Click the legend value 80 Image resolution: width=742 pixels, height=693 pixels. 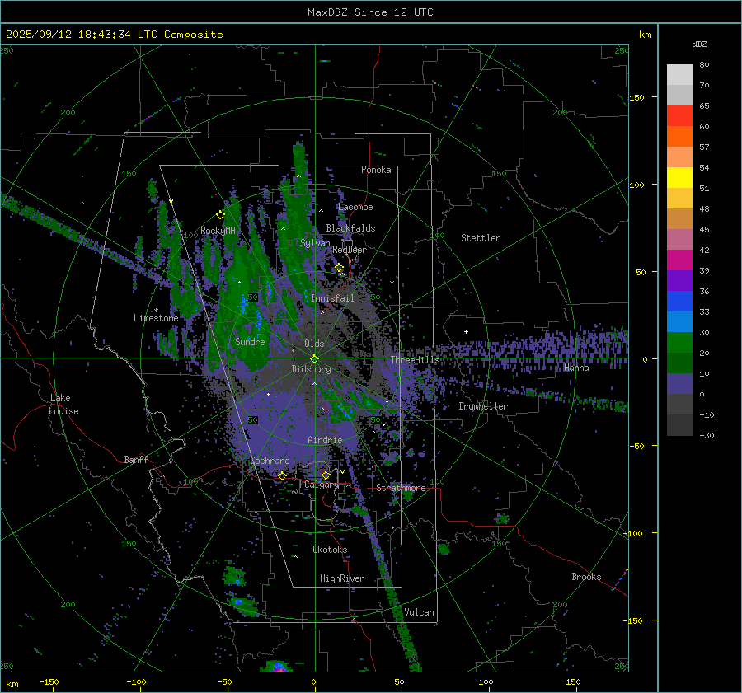704,65
